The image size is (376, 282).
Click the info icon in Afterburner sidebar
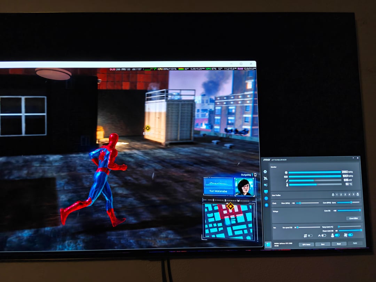(x=266, y=198)
